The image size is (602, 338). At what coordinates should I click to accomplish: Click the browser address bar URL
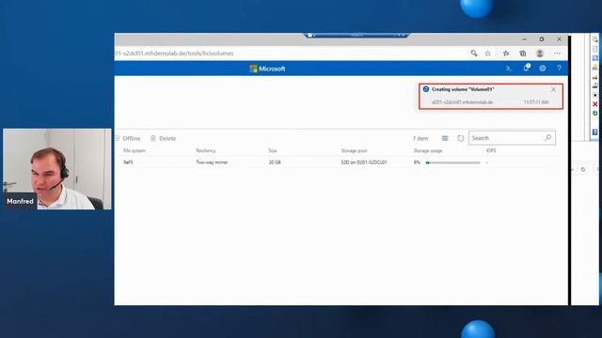tap(174, 54)
